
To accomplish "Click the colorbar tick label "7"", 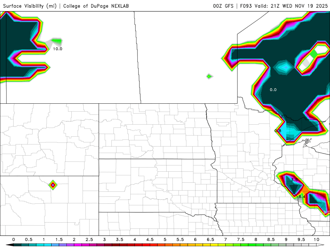I will tap(226, 240).
